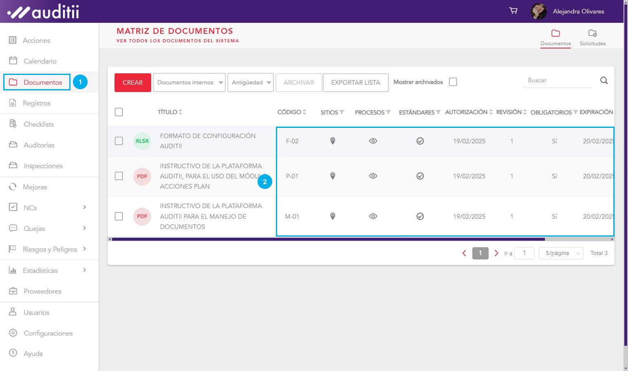Open the shopping cart icon
The height and width of the screenshot is (371, 628).
coord(513,11)
